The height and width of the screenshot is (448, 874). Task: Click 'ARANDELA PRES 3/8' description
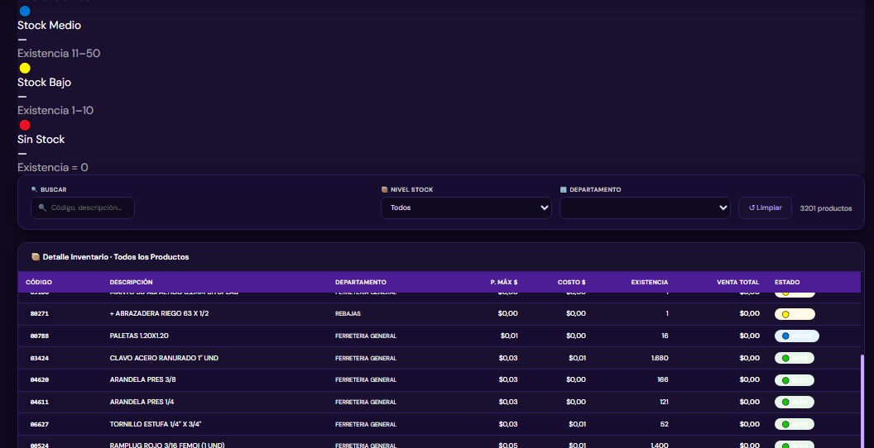[x=142, y=380]
